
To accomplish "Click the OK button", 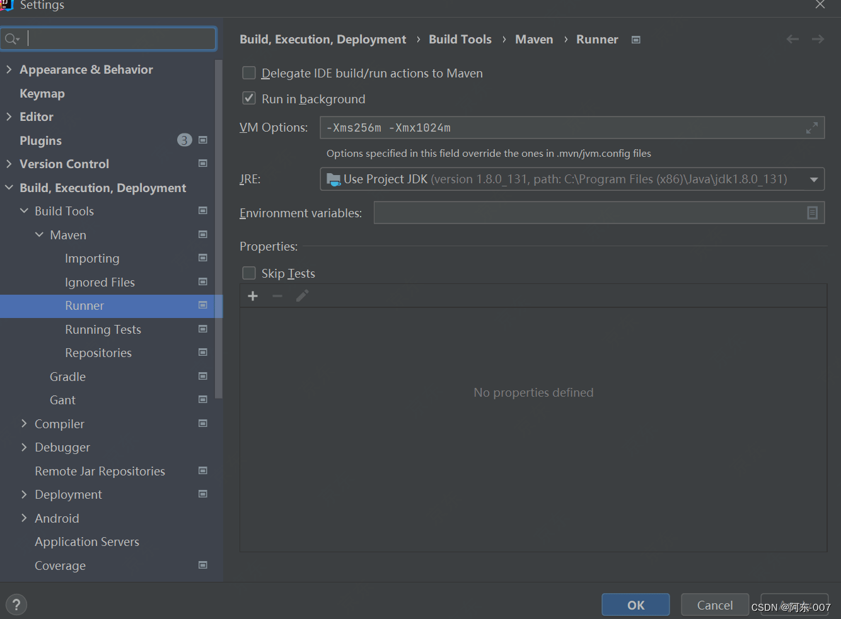I will pos(635,605).
